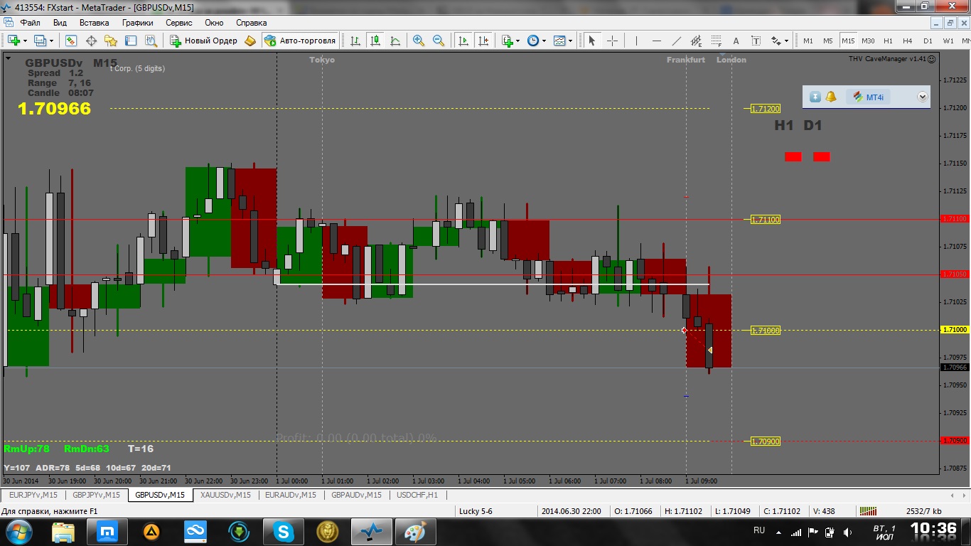Viewport: 971px width, 546px height.
Task: Open MetaEditor with the yellow book icon
Action: click(x=250, y=41)
